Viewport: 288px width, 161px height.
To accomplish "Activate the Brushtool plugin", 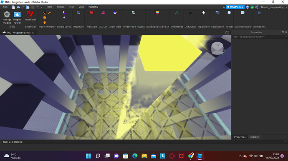I will pos(30,16).
